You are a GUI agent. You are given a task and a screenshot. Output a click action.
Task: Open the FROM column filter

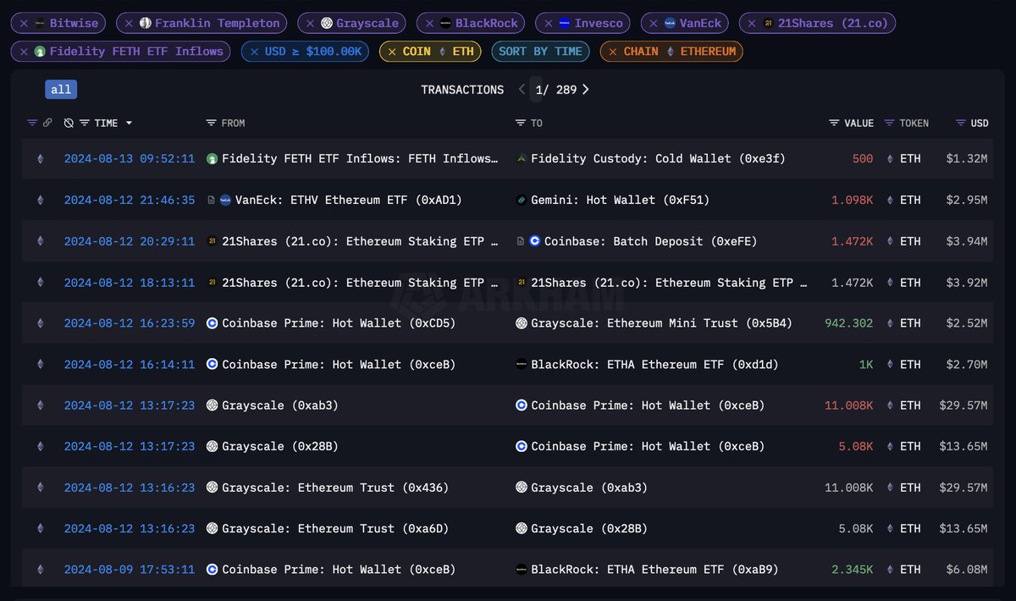coord(211,124)
